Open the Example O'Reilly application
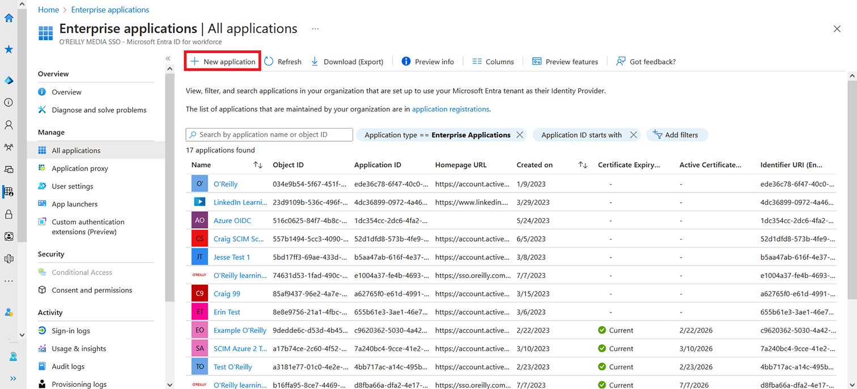Viewport: 857px width, 389px height. 240,330
